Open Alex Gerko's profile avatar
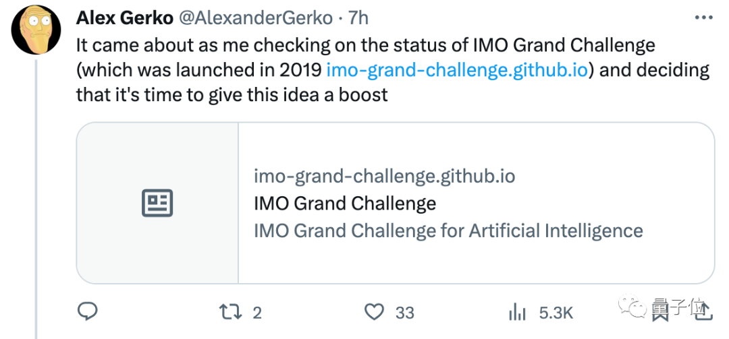The image size is (729, 339). (x=36, y=31)
